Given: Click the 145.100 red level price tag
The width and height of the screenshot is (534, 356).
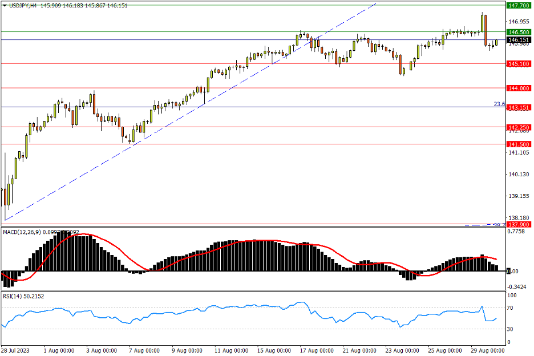Looking at the screenshot, I should tap(519, 64).
